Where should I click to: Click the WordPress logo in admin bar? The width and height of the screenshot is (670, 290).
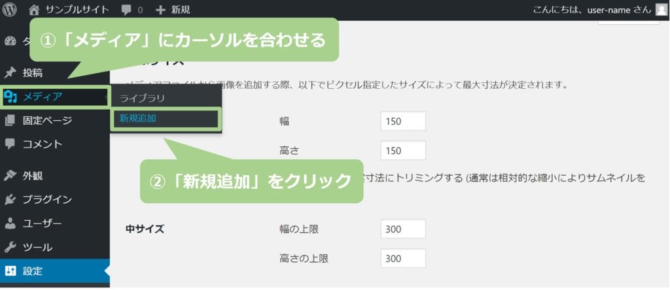[10, 10]
